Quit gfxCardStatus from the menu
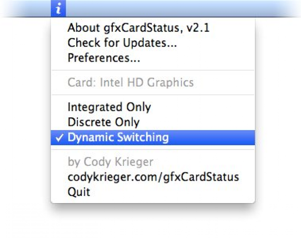The image size is (301, 238). [79, 192]
